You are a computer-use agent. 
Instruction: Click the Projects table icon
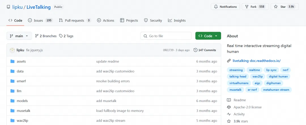click(x=122, y=20)
